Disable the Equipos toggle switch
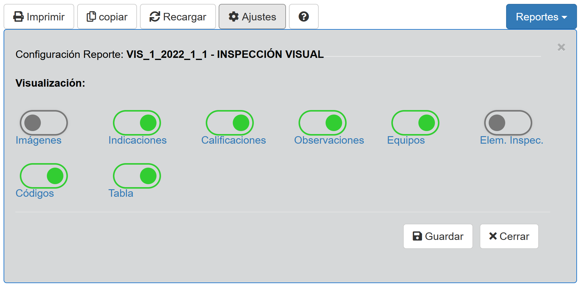This screenshot has height=287, width=583. [415, 123]
